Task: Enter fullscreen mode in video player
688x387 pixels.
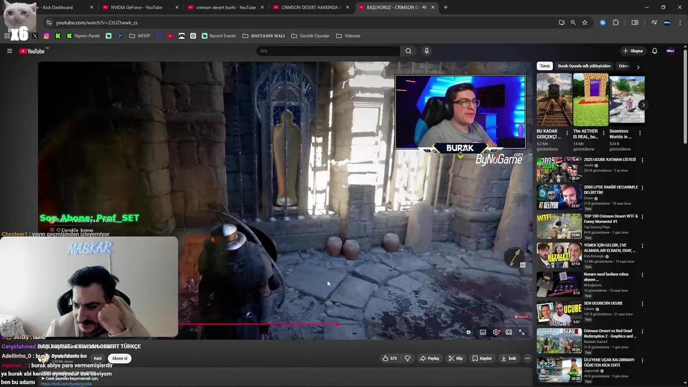Action: pyautogui.click(x=521, y=332)
